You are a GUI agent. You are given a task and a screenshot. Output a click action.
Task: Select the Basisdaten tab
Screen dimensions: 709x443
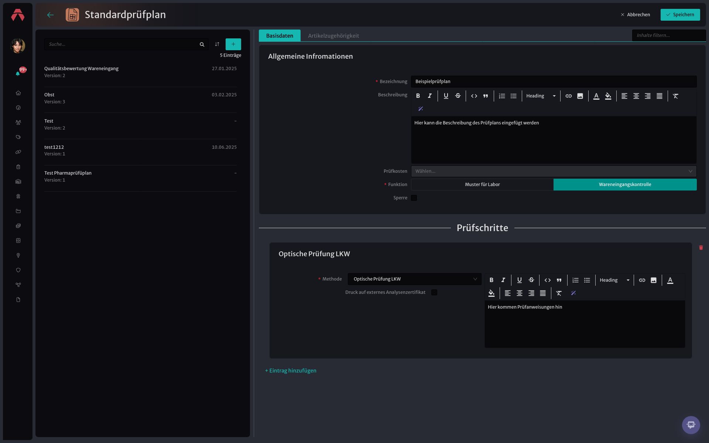pos(280,36)
